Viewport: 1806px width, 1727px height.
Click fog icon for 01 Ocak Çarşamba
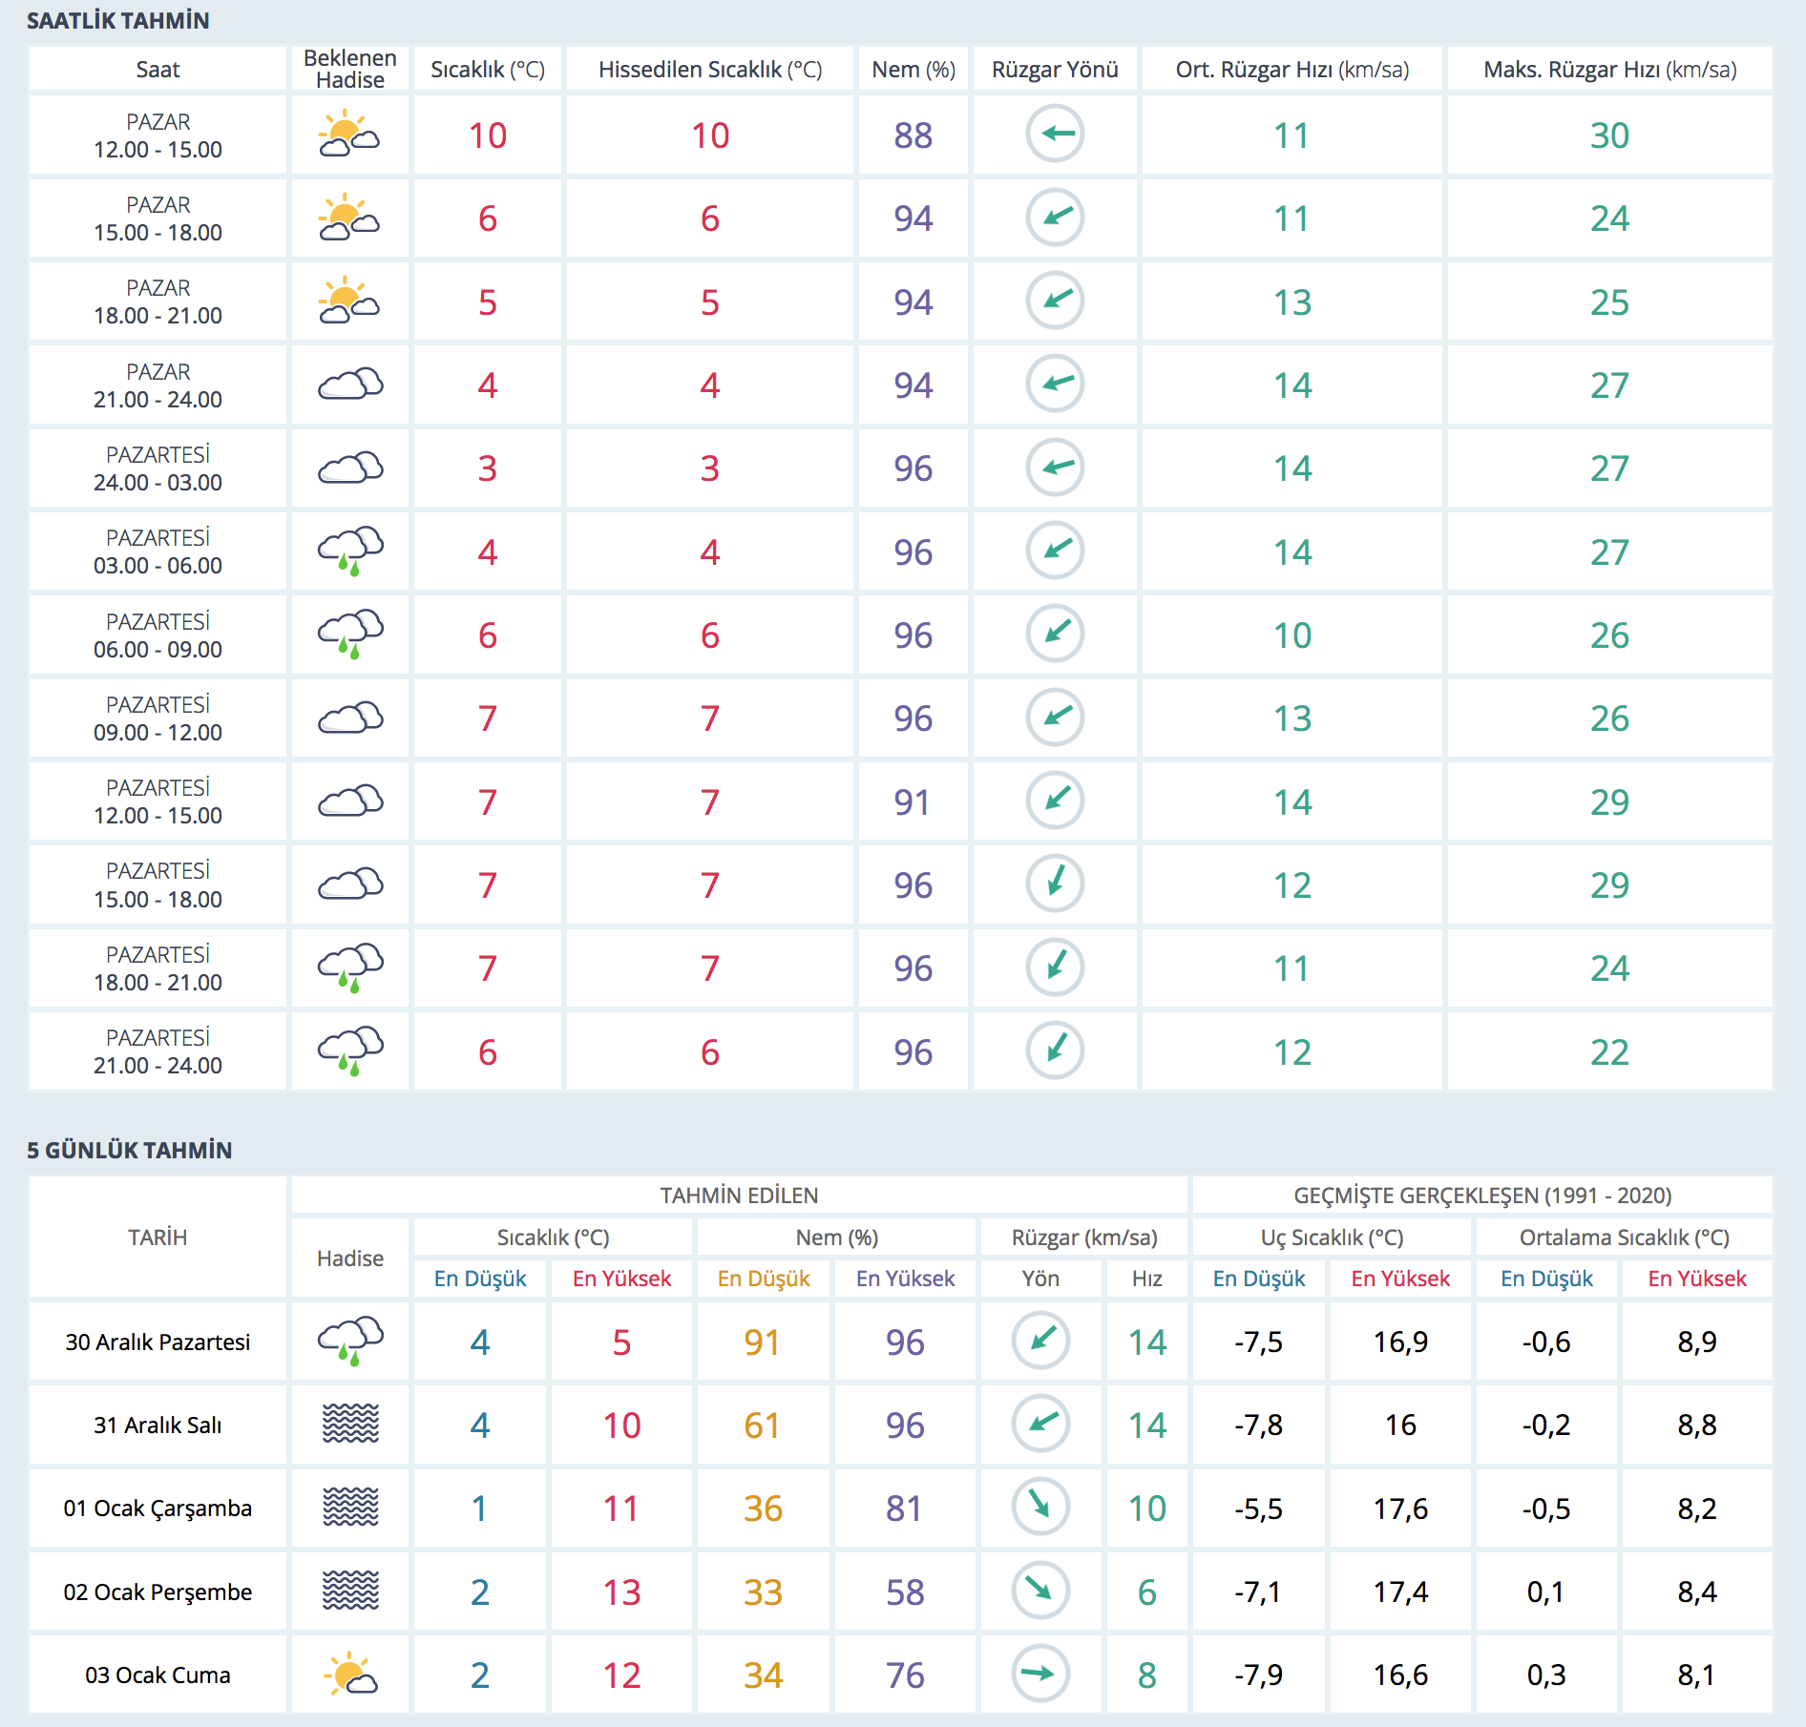click(x=349, y=1508)
